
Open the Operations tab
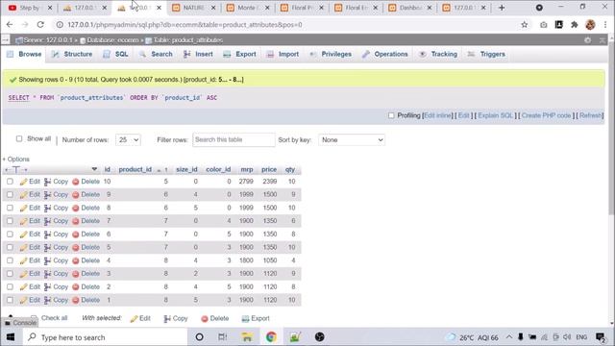pyautogui.click(x=384, y=54)
